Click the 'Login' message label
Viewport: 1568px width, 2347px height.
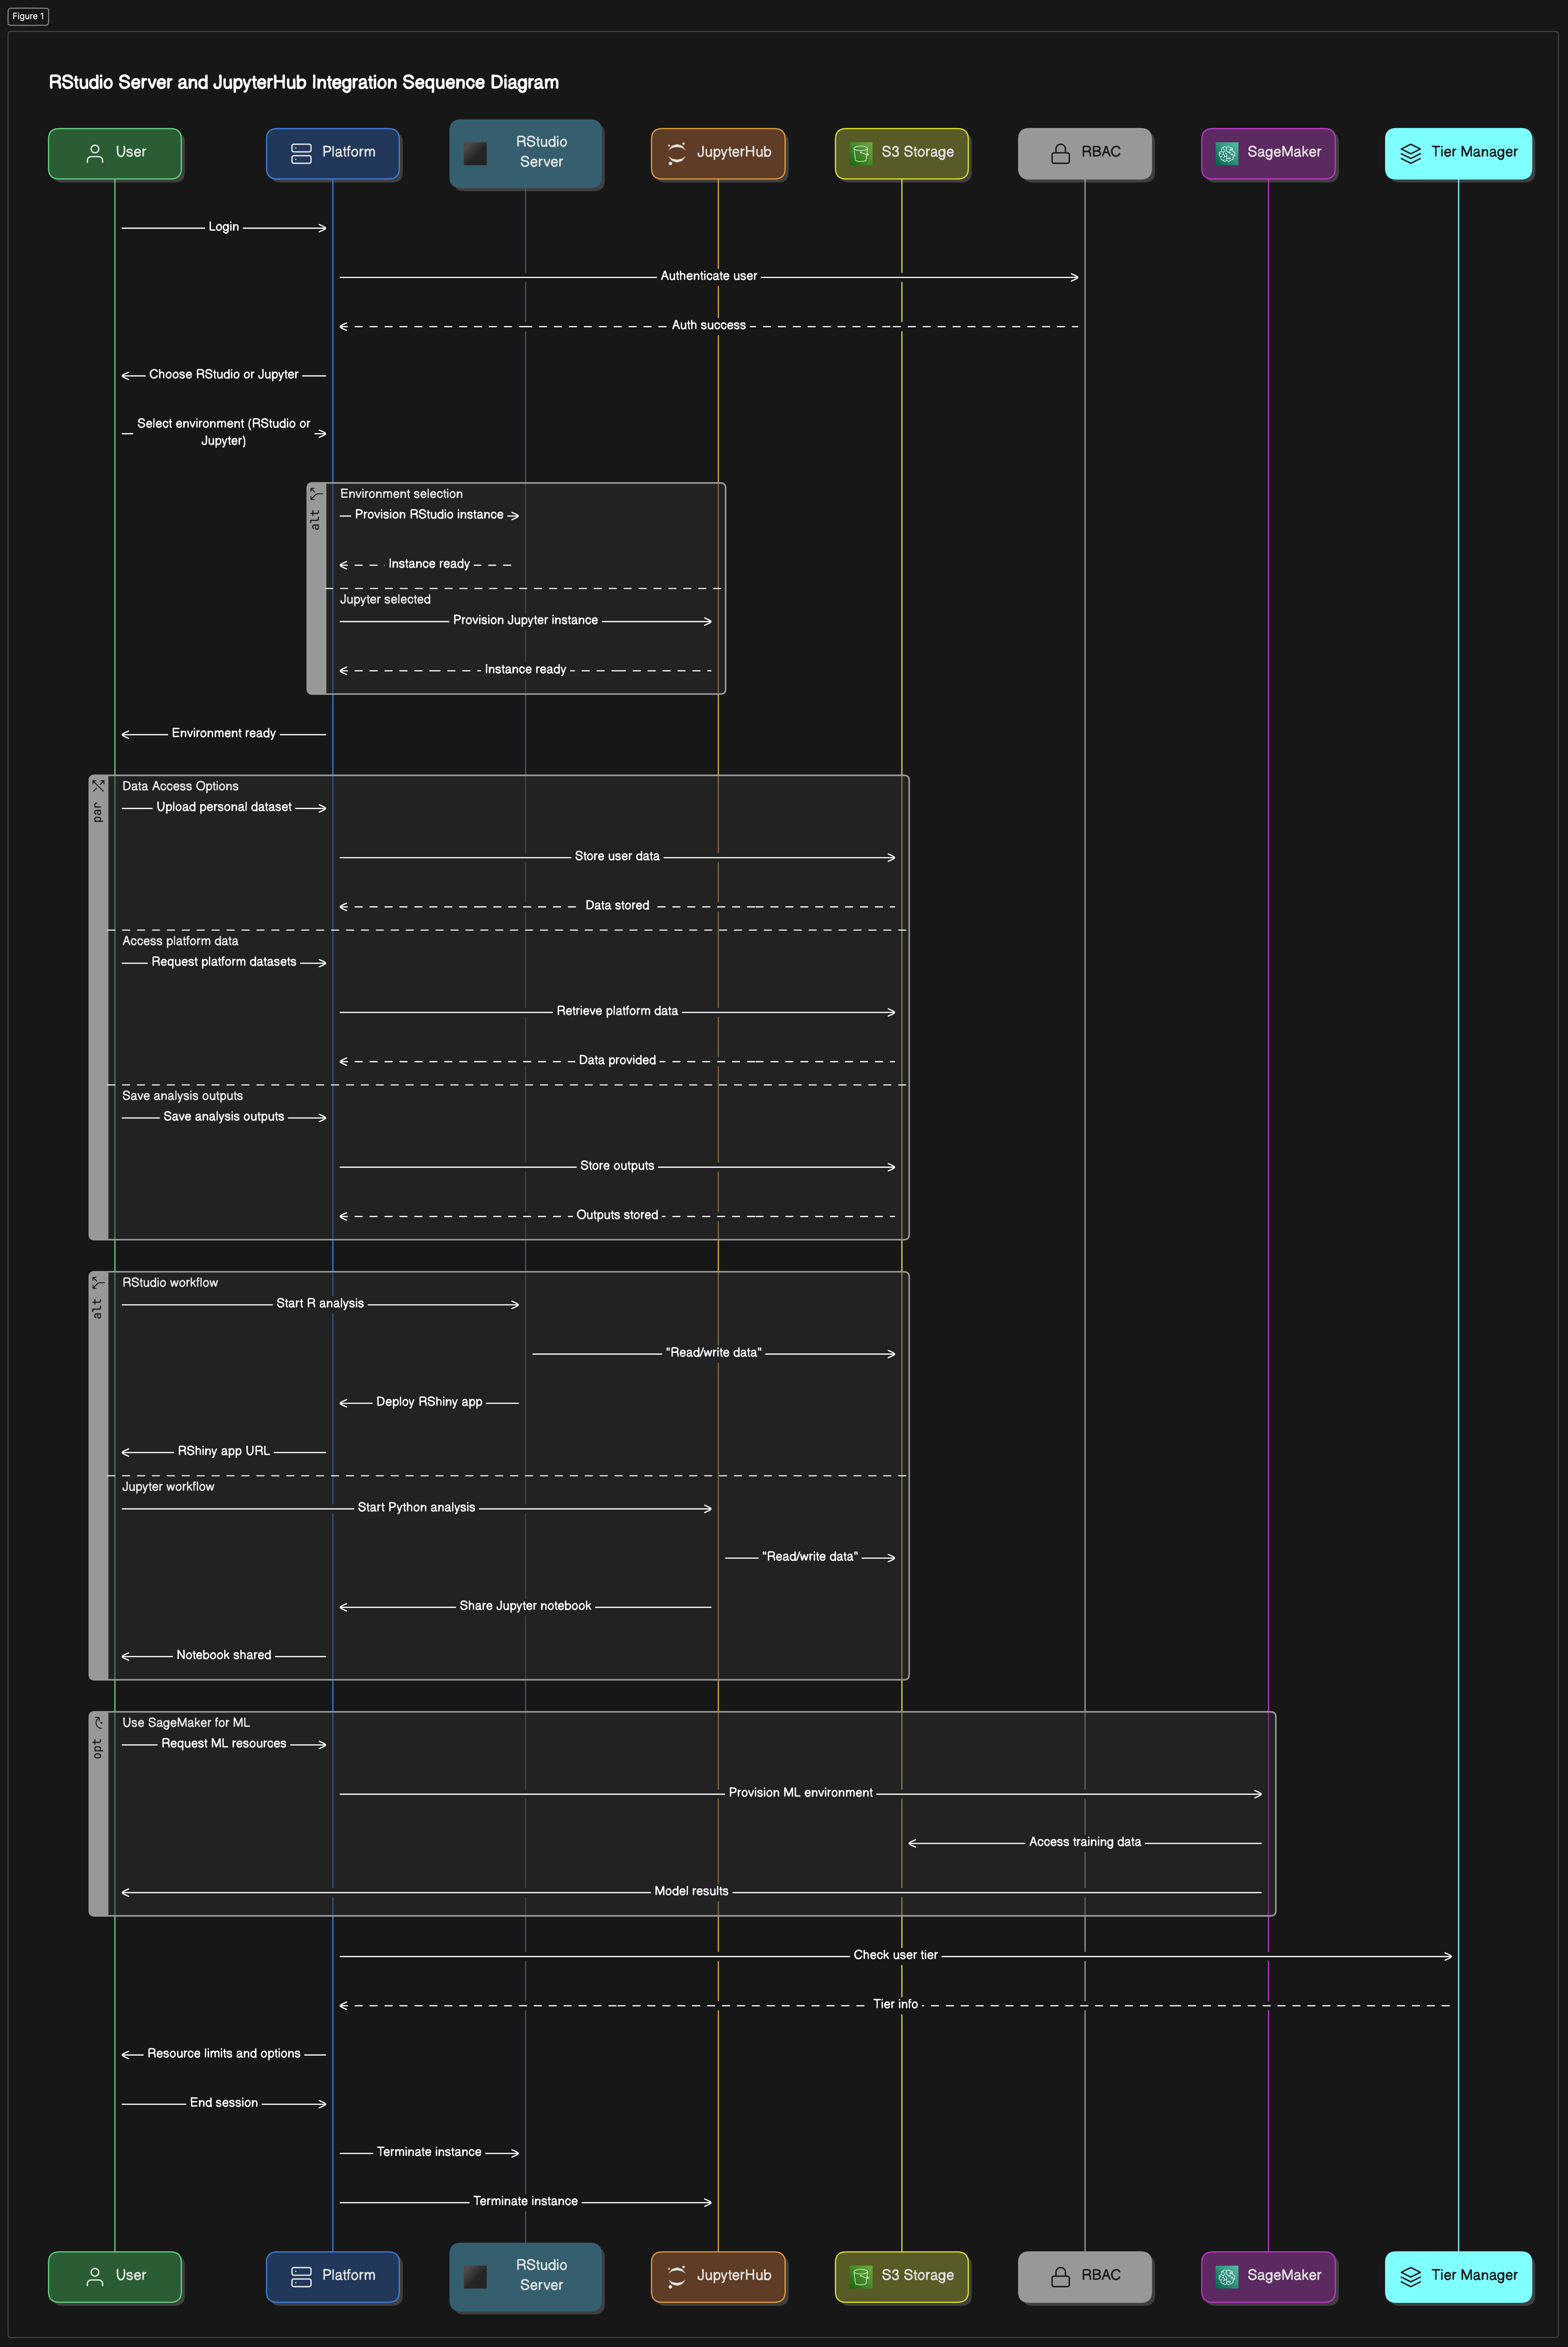tap(224, 227)
